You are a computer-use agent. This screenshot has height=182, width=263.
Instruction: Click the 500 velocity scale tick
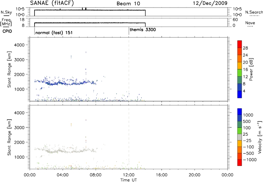coord(247,122)
